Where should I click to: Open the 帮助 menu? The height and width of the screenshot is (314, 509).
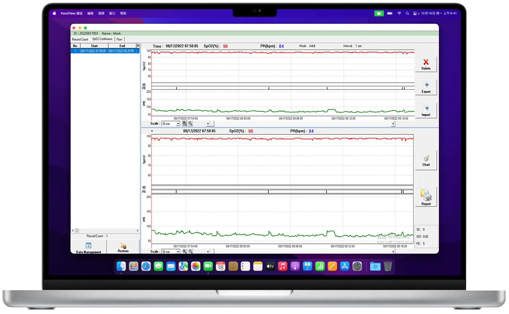click(x=123, y=13)
